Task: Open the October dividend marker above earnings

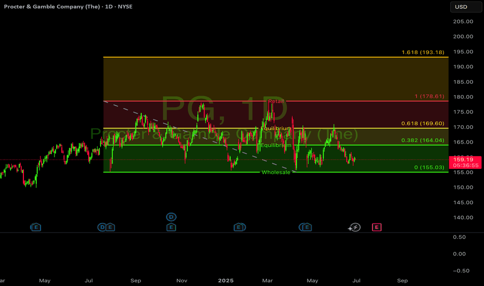Action: coord(171,217)
